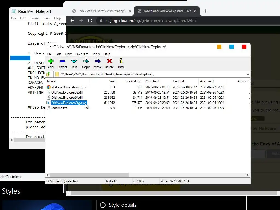
Task: Click the Style details heading
Action: pyautogui.click(x=122, y=205)
